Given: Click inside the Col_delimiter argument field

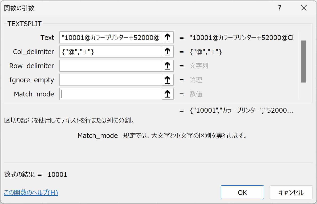Looking at the screenshot, I should click(x=111, y=52).
